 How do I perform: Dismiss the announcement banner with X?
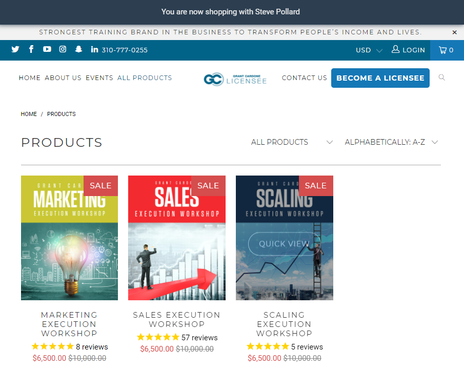[454, 32]
